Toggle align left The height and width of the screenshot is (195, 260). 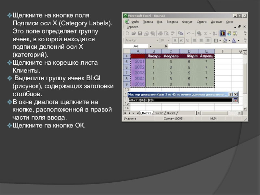pyautogui.click(x=195, y=40)
